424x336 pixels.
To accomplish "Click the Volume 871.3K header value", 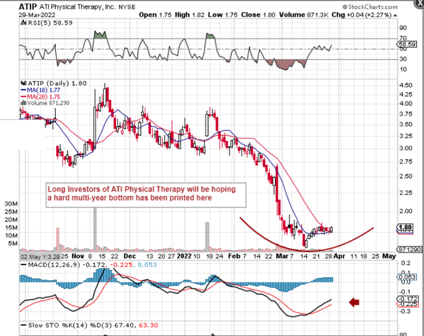I will (x=303, y=15).
